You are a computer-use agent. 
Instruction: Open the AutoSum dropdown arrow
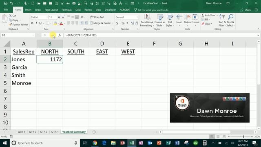(x=217, y=16)
